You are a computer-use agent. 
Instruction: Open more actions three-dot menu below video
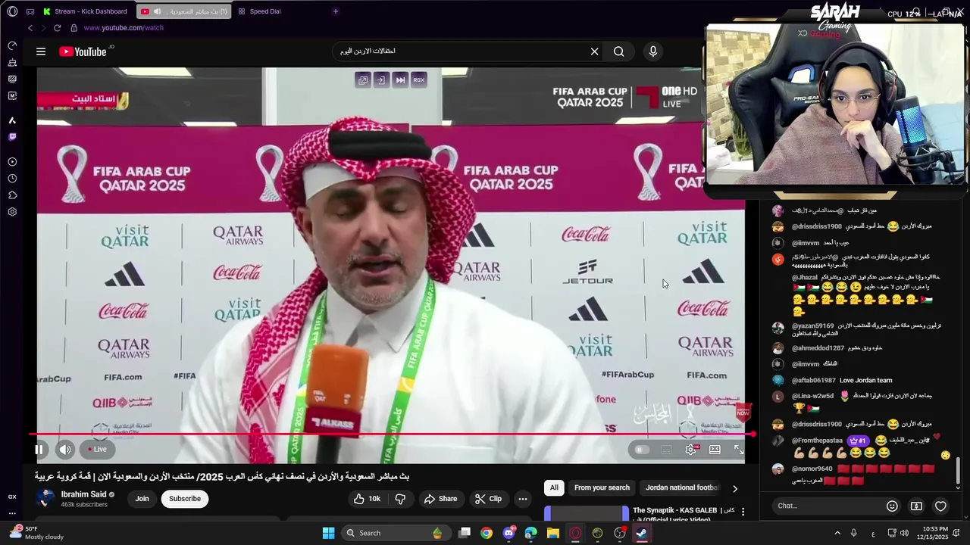pos(522,499)
